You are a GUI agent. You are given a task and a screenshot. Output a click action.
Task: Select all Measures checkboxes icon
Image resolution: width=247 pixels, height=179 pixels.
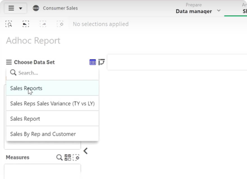click(68, 157)
